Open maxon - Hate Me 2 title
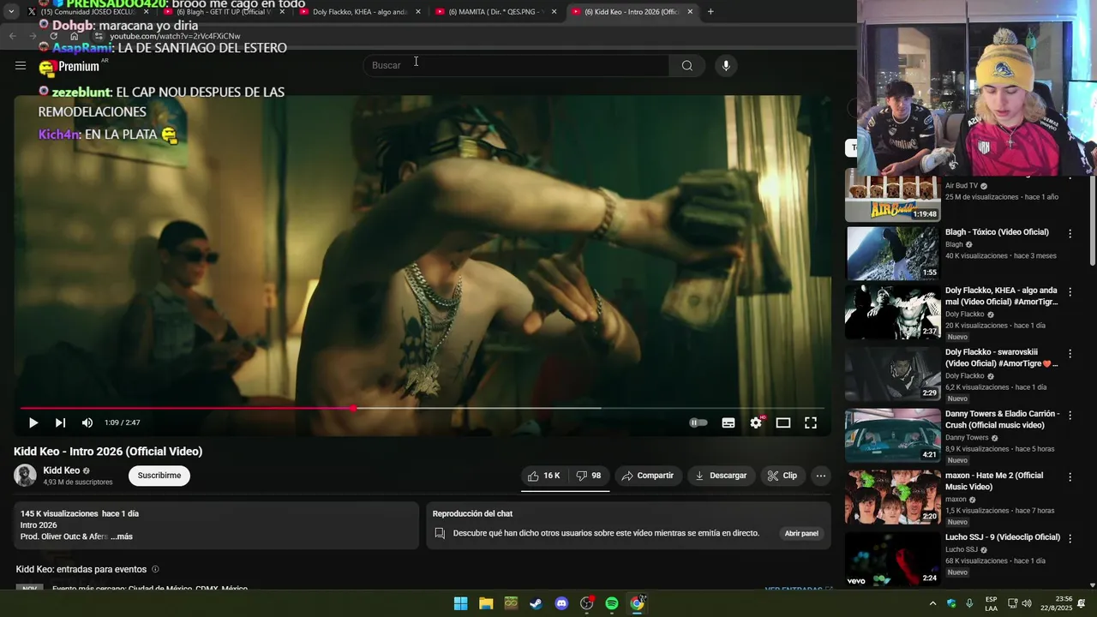 [994, 481]
